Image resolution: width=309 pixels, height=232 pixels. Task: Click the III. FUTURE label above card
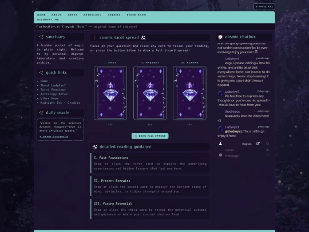(x=189, y=62)
